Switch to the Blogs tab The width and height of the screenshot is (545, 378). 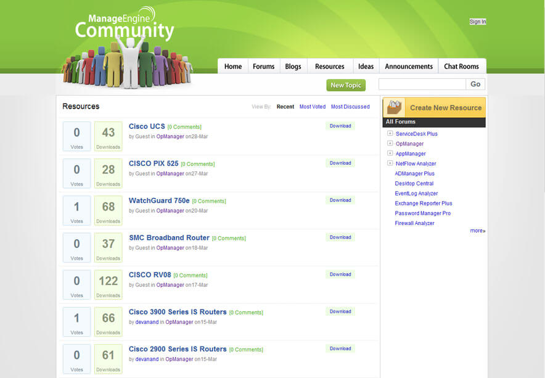click(293, 66)
